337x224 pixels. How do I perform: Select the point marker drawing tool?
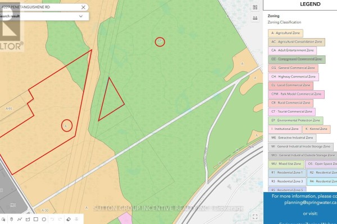point(12,219)
